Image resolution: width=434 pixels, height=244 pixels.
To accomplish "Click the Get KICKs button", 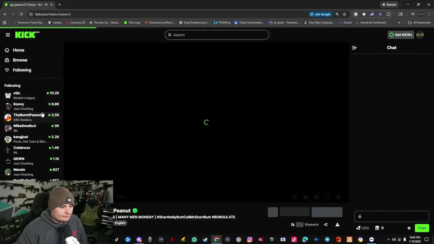I will [x=401, y=35].
